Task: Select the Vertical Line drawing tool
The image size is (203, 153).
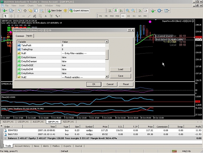Action: point(18,16)
